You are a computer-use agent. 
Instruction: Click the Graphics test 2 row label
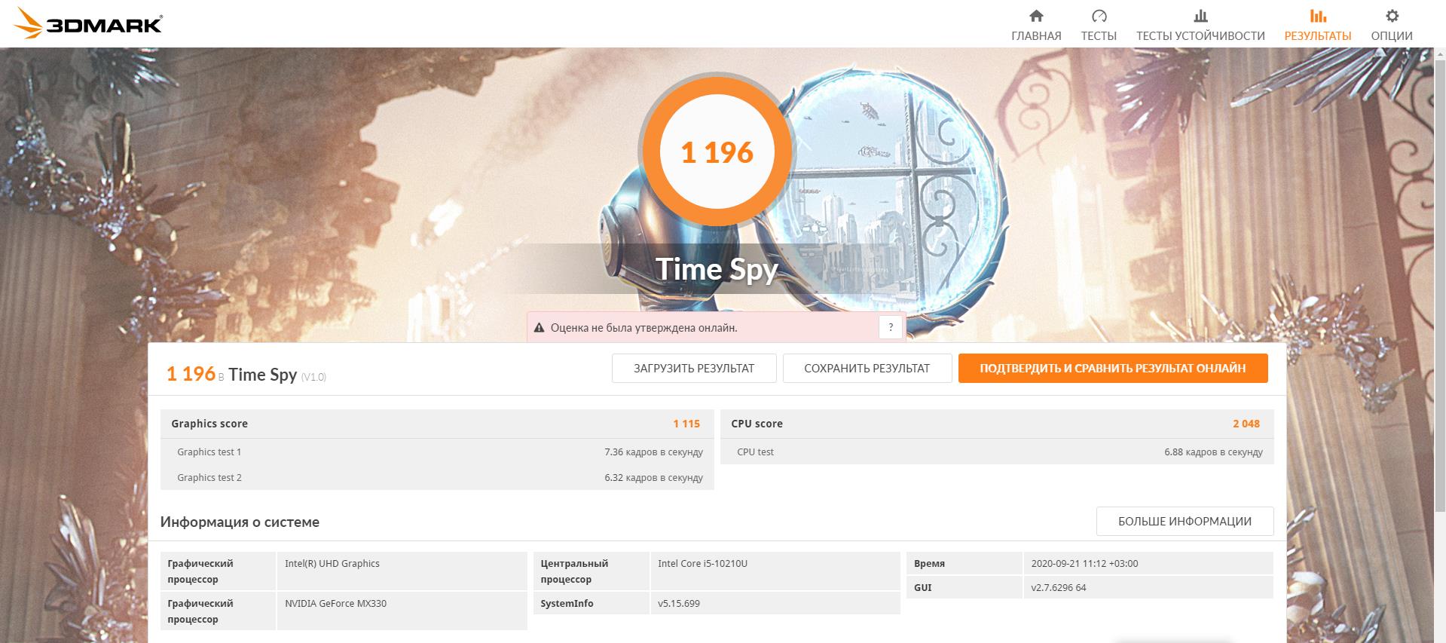209,478
